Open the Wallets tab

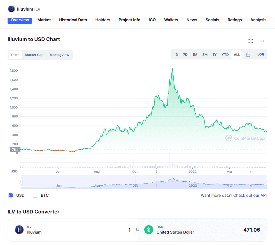pos(171,20)
